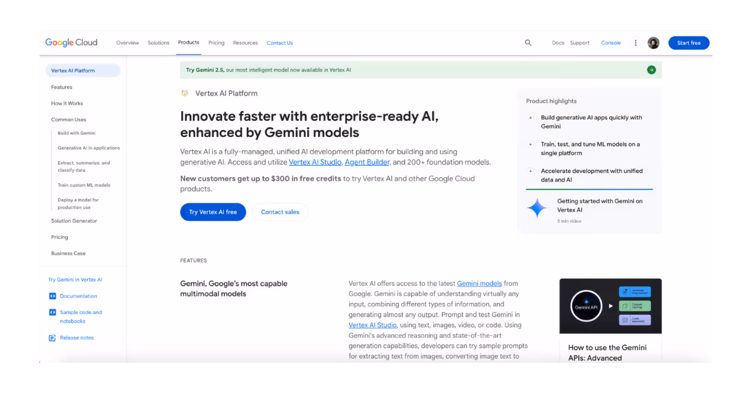Switch to the Products tab

click(x=189, y=43)
